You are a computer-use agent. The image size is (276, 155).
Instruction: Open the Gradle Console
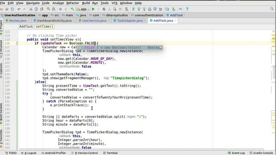coord(261,153)
